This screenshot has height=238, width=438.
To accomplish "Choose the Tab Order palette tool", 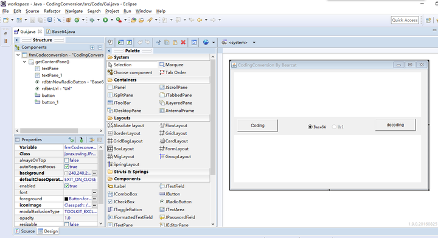I will coord(173,72).
